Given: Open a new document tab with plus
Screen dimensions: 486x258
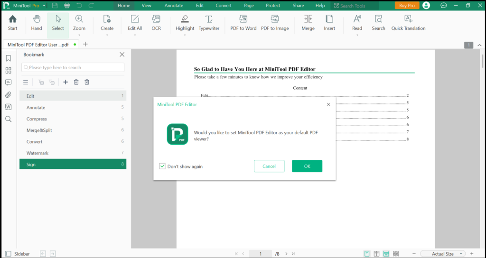Looking at the screenshot, I should tap(85, 44).
